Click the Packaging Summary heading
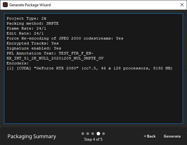The height and width of the screenshot is (145, 187). point(32,136)
